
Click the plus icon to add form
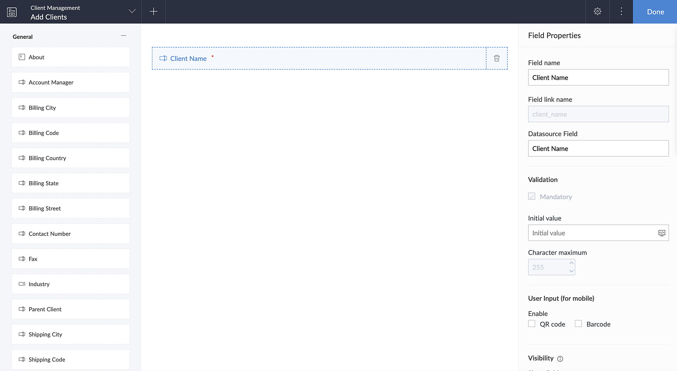coord(153,11)
